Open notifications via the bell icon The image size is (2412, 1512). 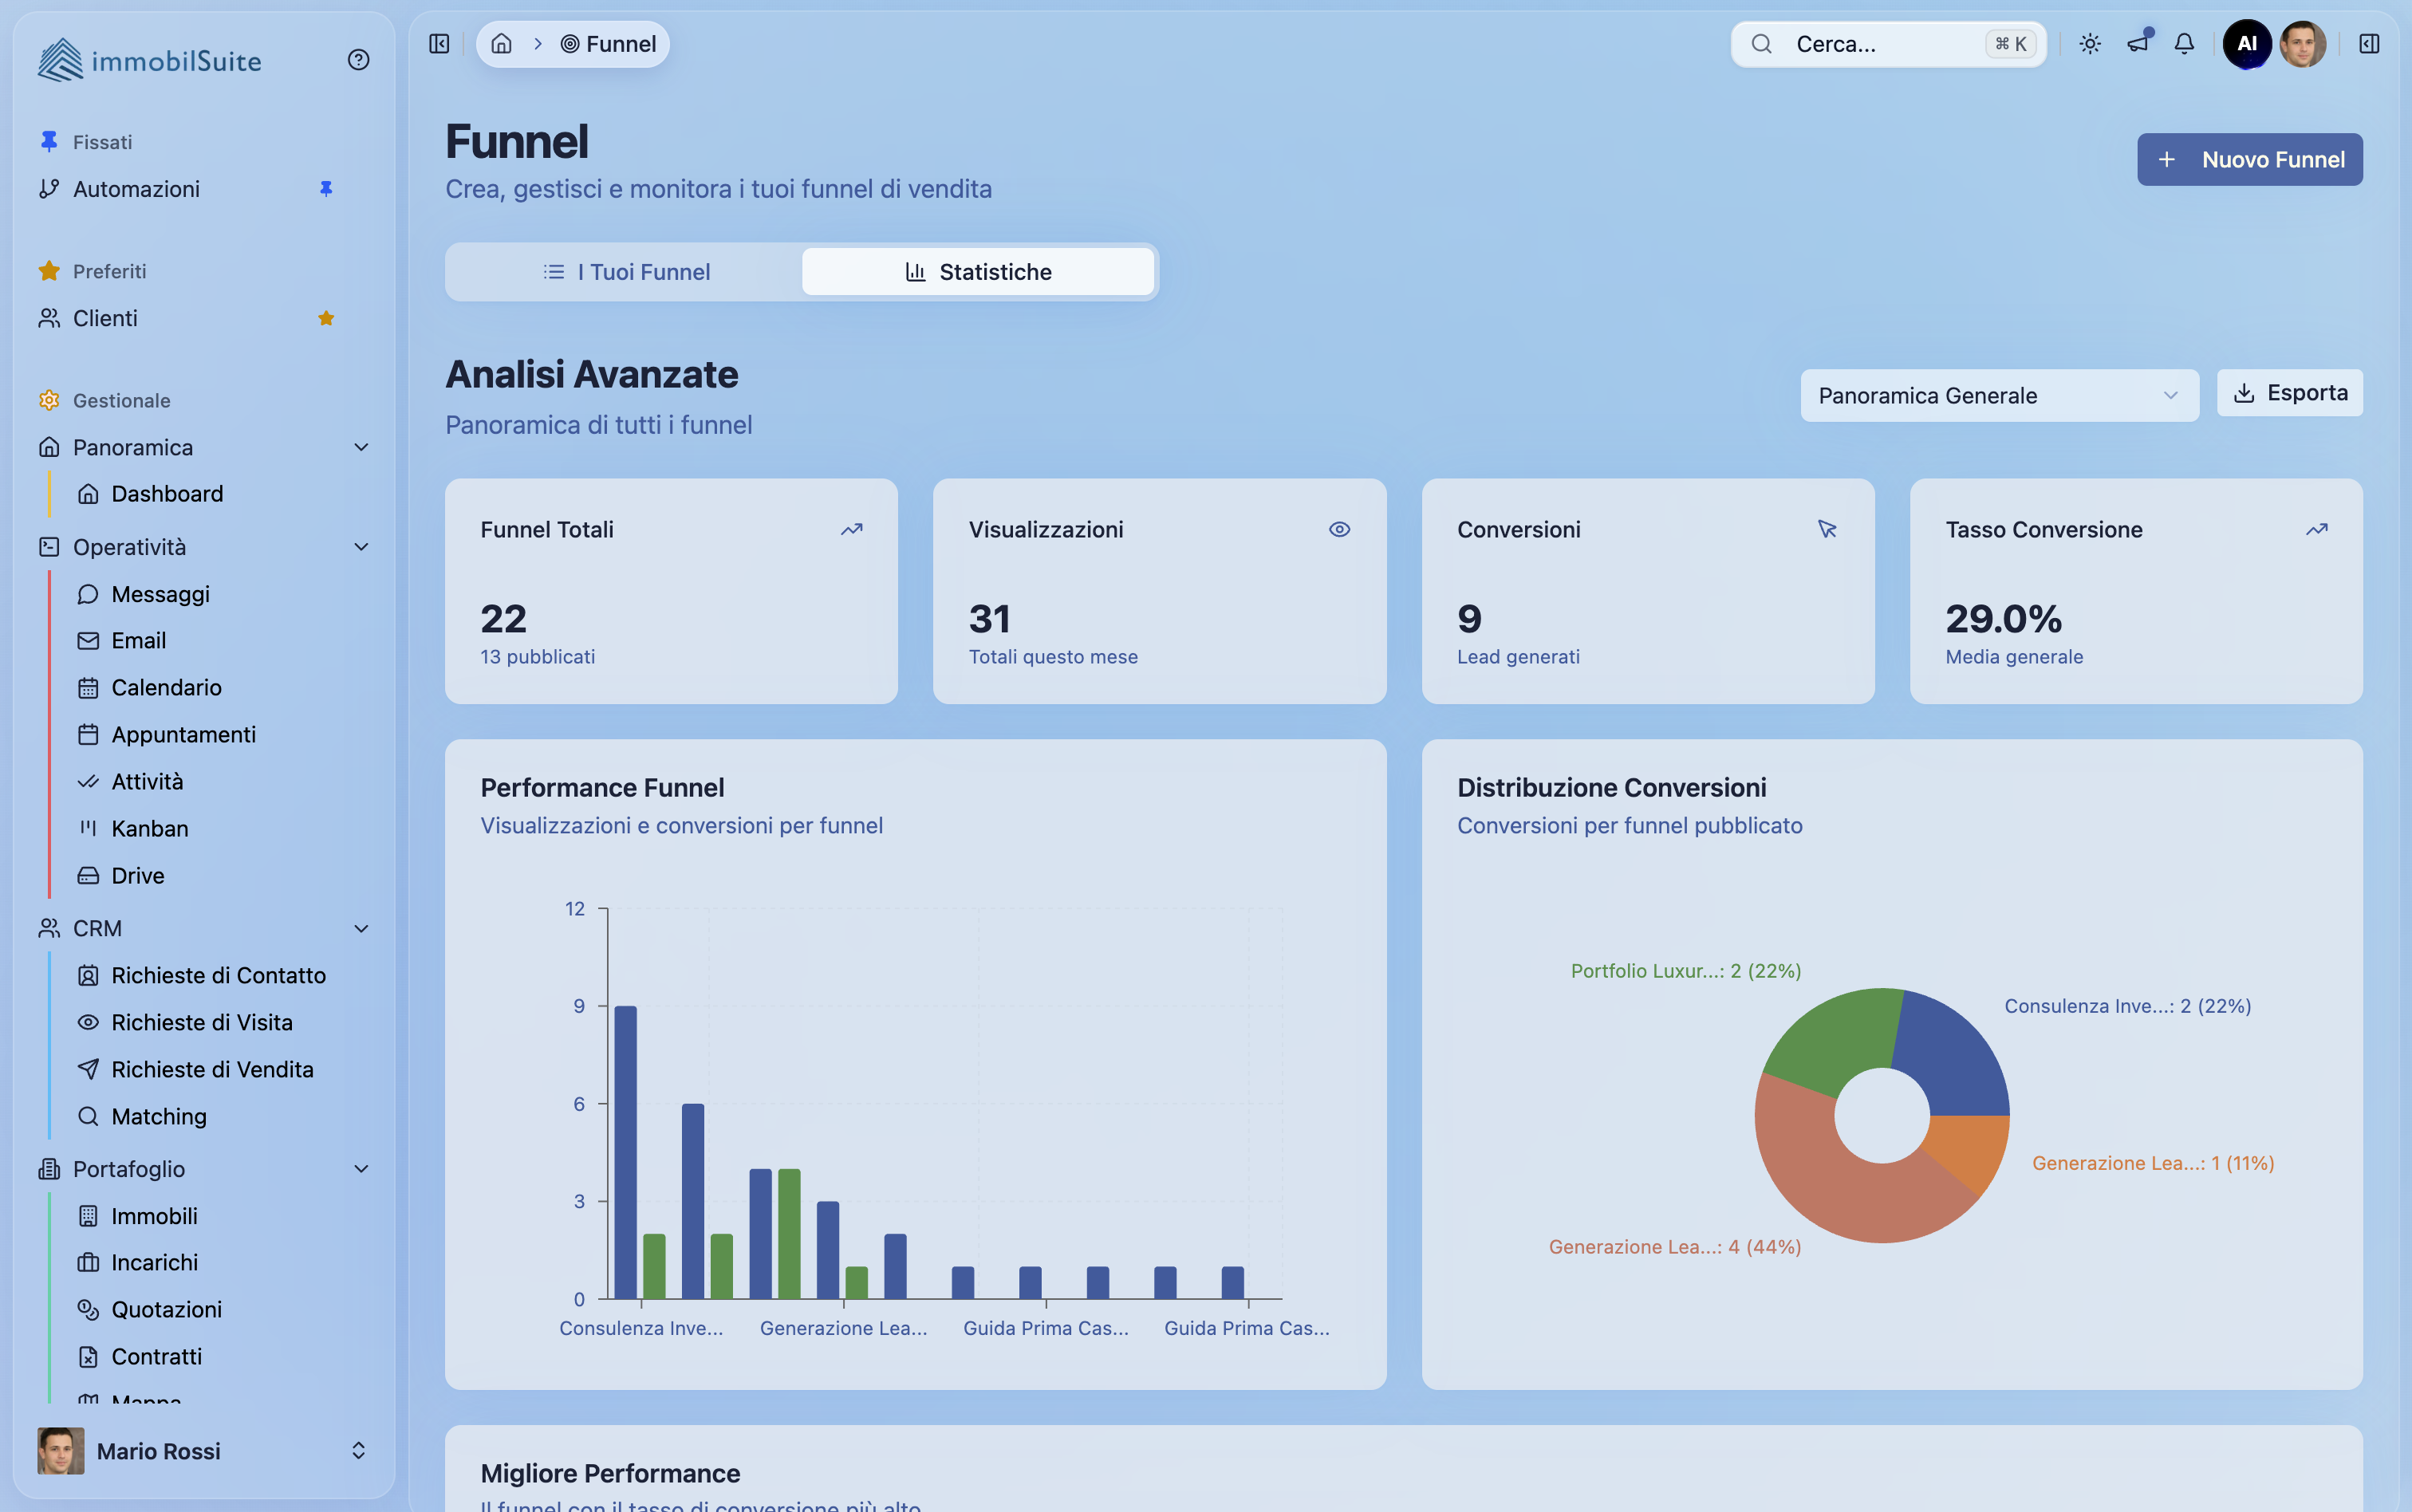coord(2184,43)
